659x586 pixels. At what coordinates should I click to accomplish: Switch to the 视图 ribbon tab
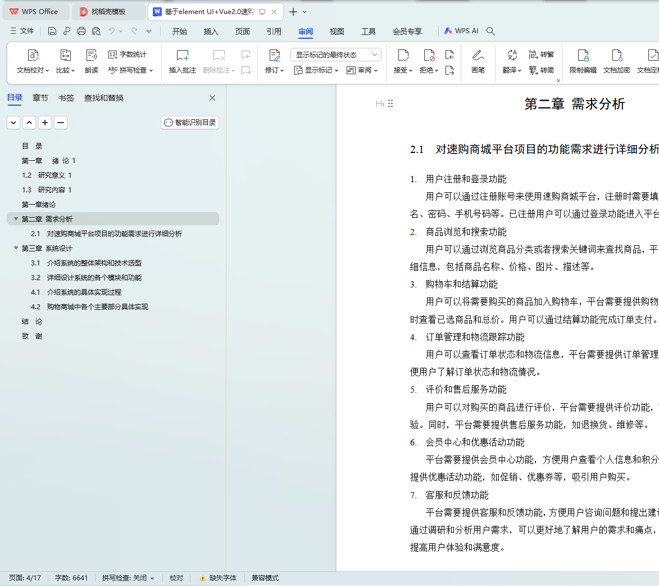[x=337, y=31]
